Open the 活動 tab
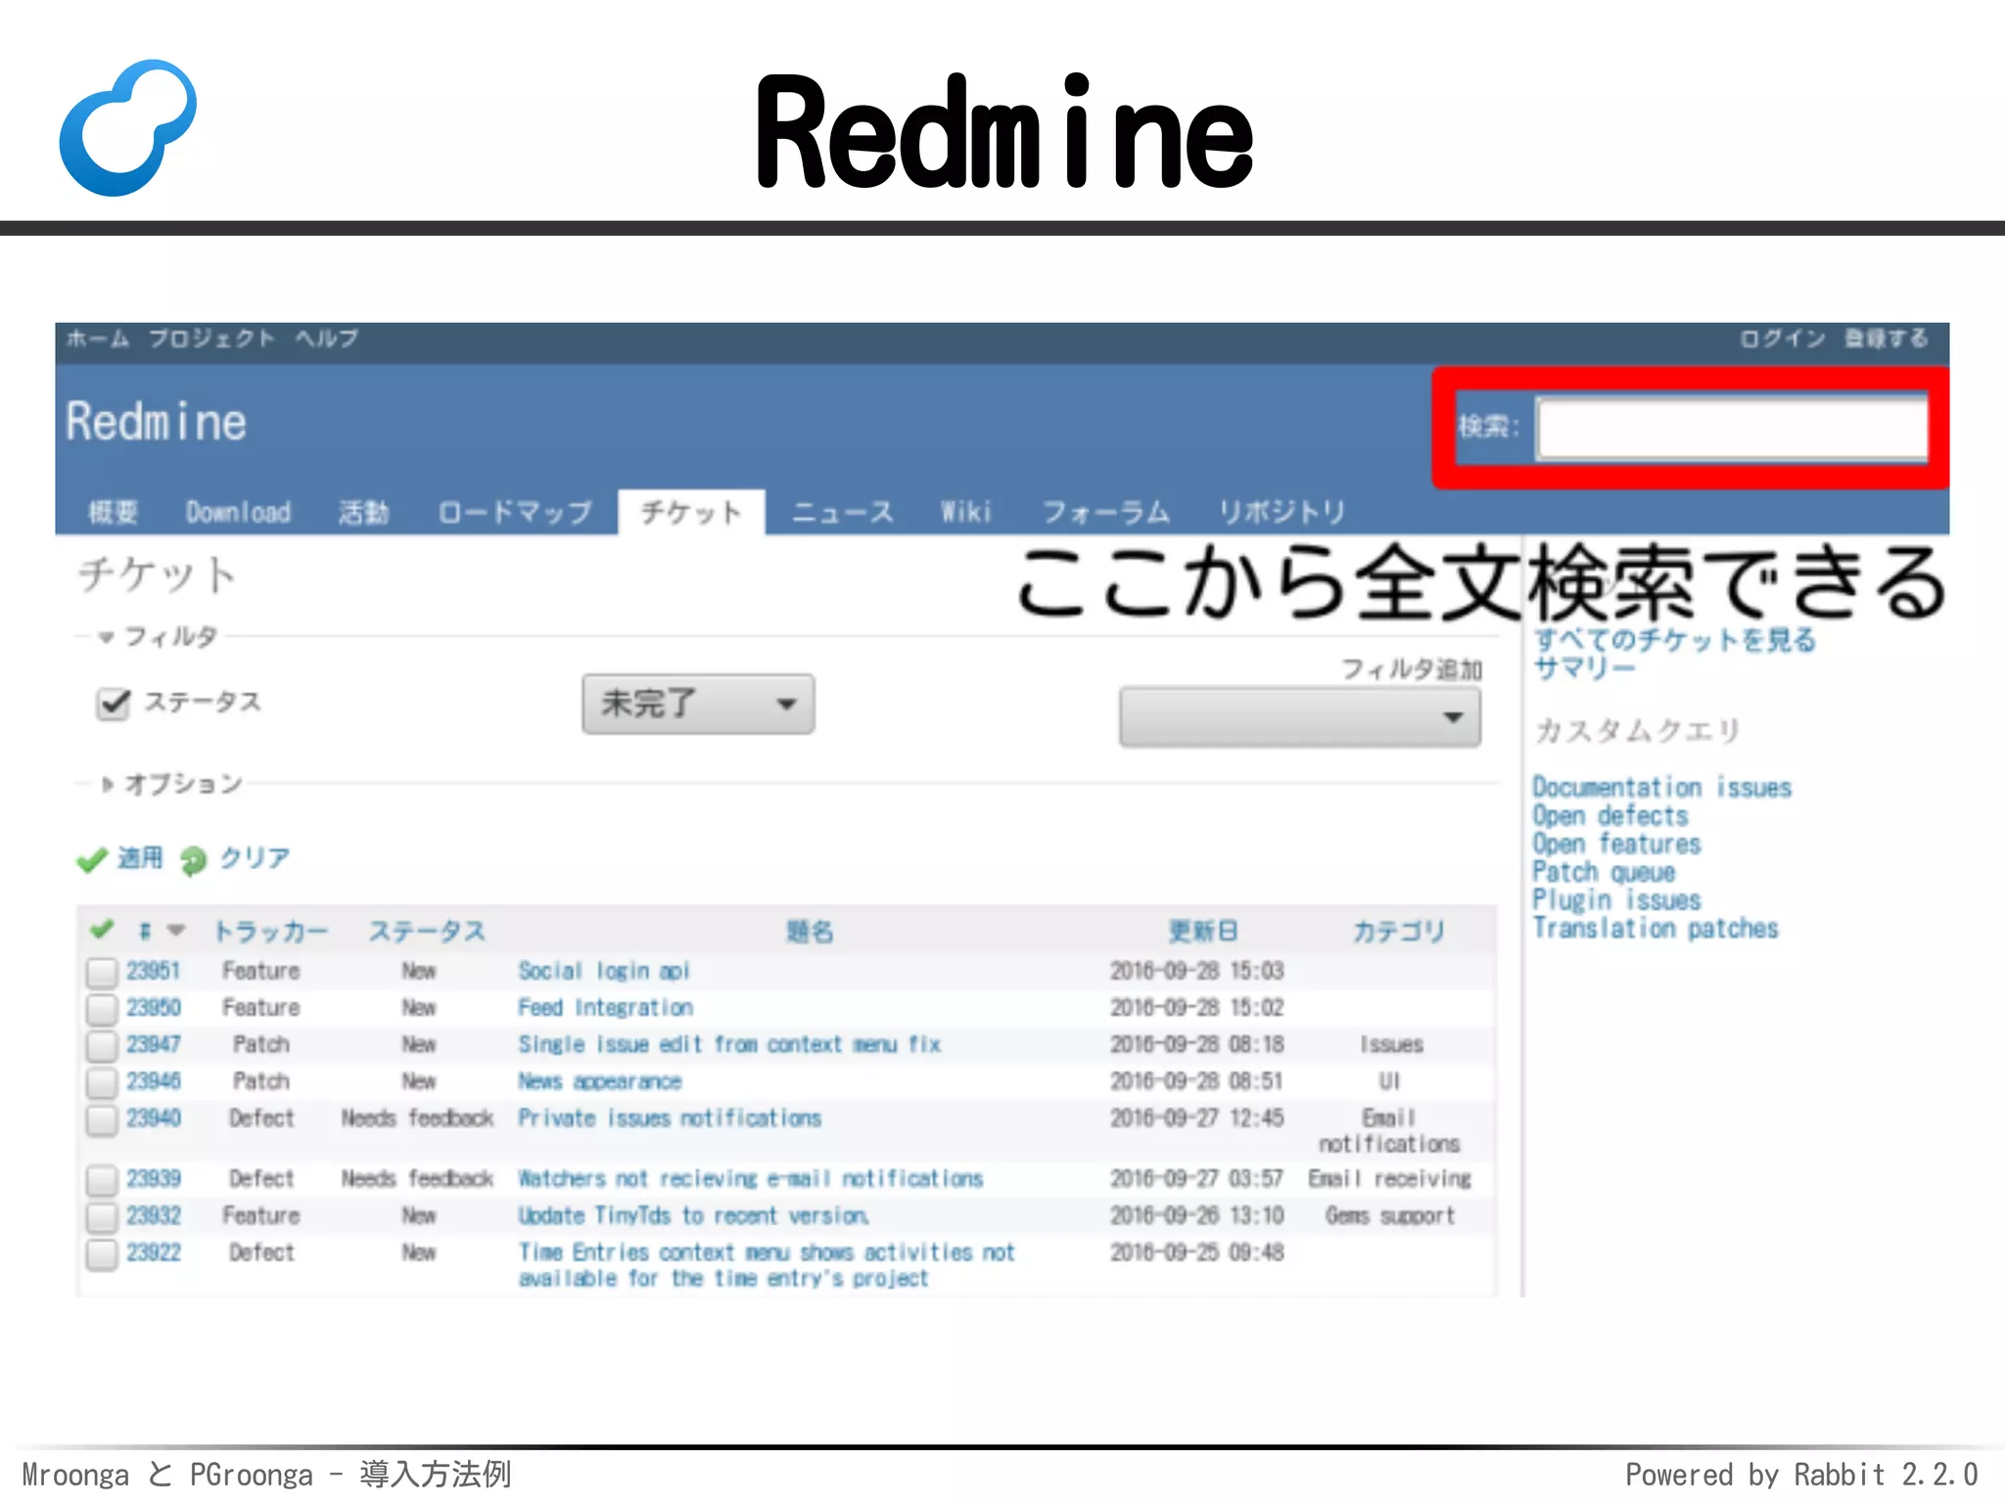Screen dimensions: 2005x1503 [363, 512]
